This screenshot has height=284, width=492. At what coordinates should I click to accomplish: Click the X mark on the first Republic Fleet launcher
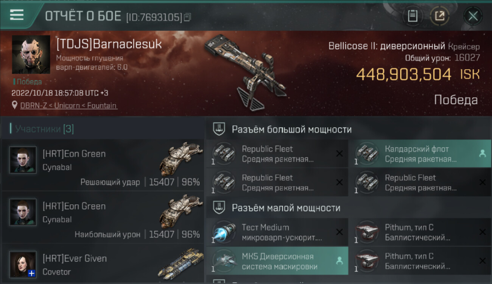click(x=339, y=153)
